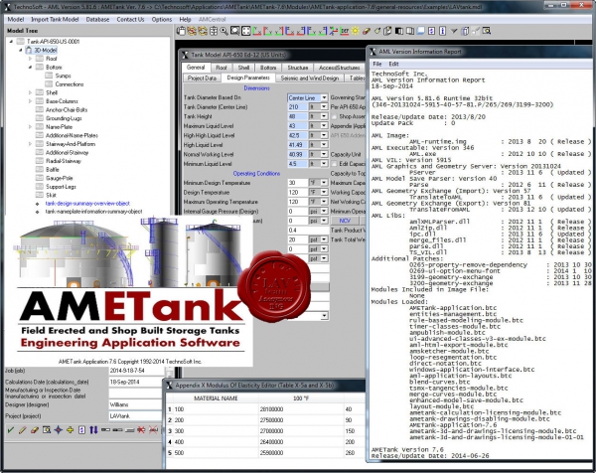The image size is (596, 473).
Task: Click the up-down arrows page toolbar icon
Action: tap(431, 31)
